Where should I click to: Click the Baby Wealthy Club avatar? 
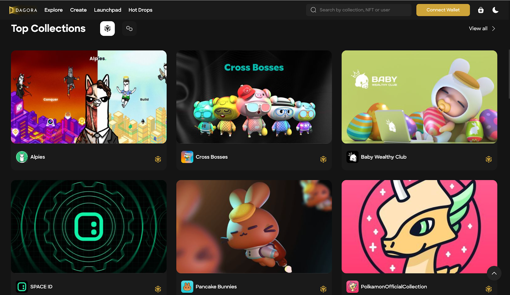tap(353, 157)
